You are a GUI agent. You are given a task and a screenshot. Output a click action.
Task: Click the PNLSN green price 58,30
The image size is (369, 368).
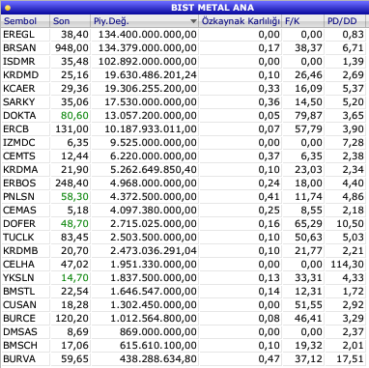tap(74, 197)
